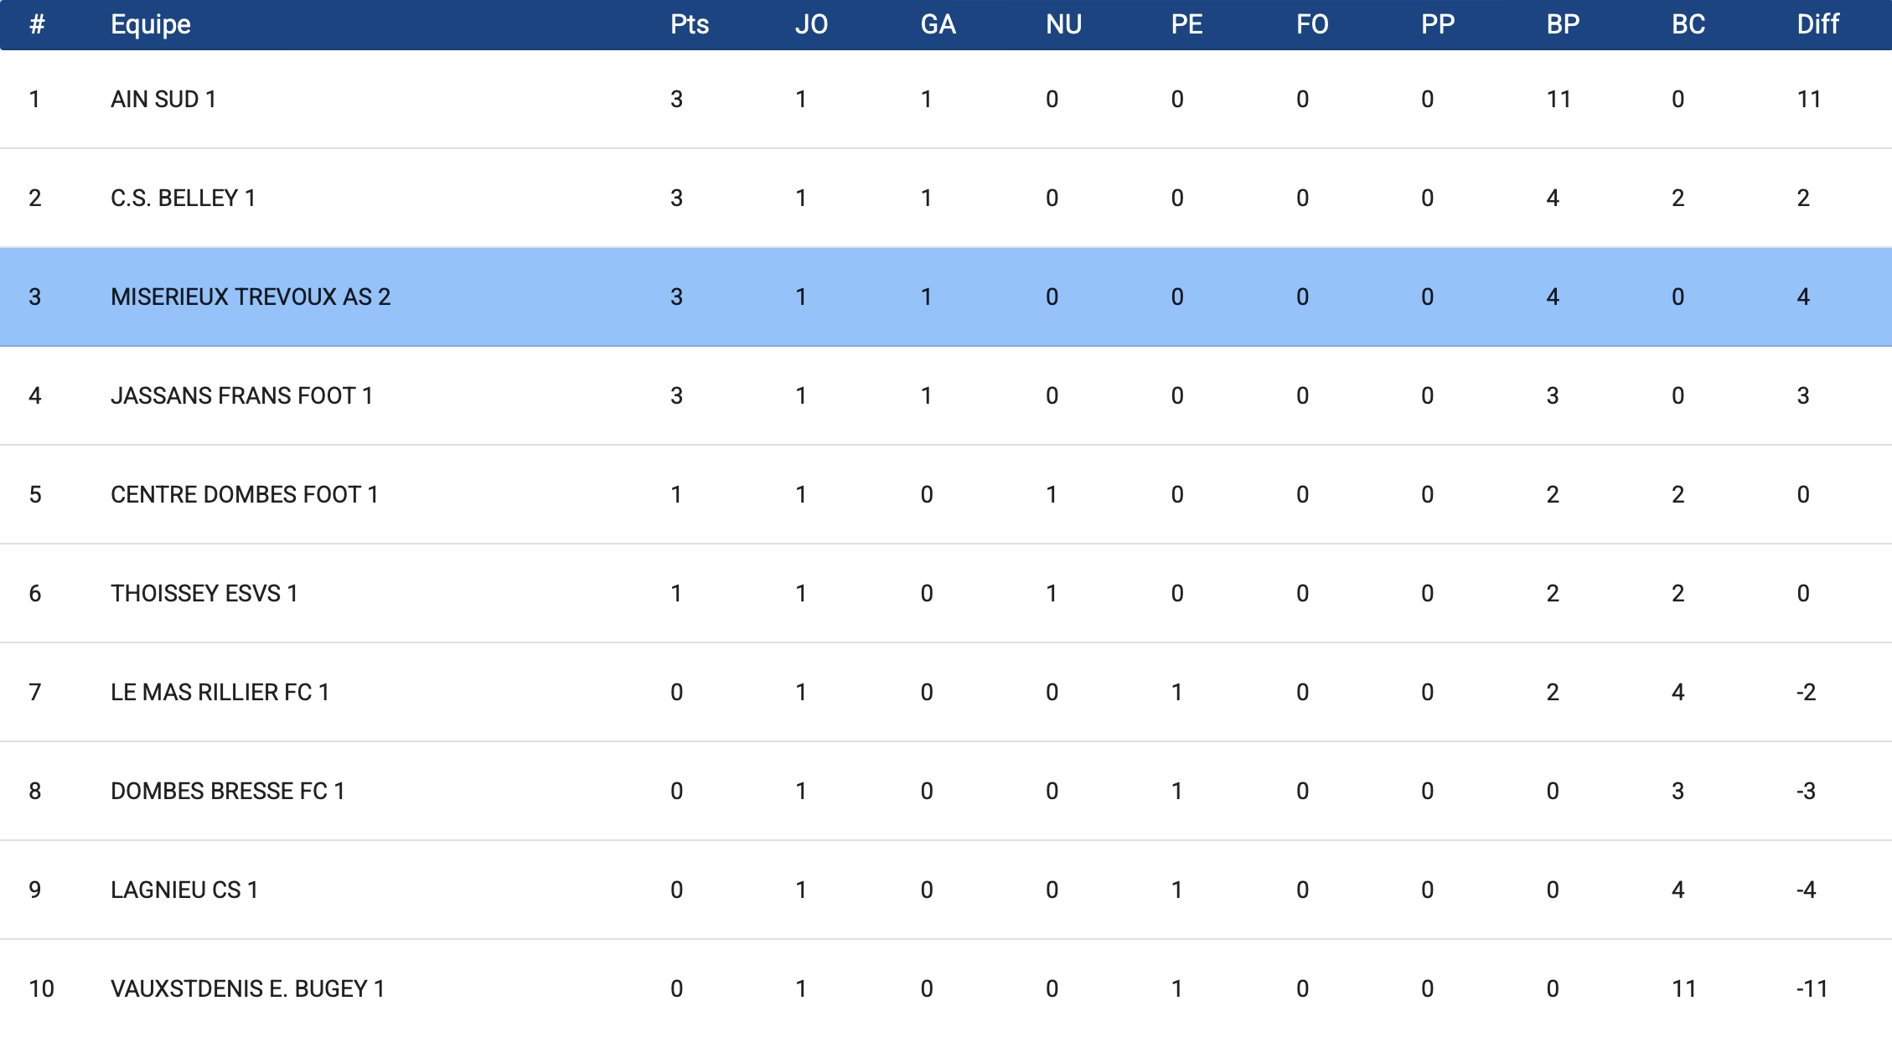Image resolution: width=1892 pixels, height=1037 pixels.
Task: Open DOMBES BRESSE FC 1 team
Action: [x=227, y=792]
